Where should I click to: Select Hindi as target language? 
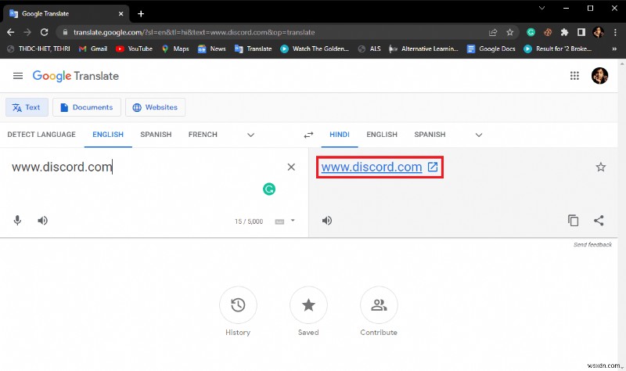(340, 135)
